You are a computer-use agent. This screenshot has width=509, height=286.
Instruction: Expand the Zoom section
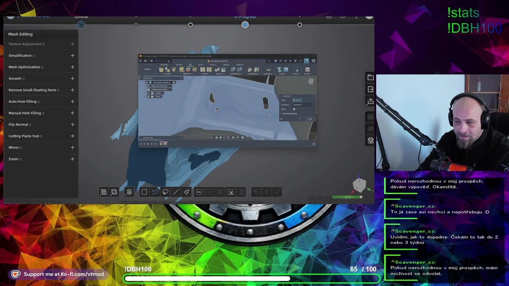[x=72, y=159]
